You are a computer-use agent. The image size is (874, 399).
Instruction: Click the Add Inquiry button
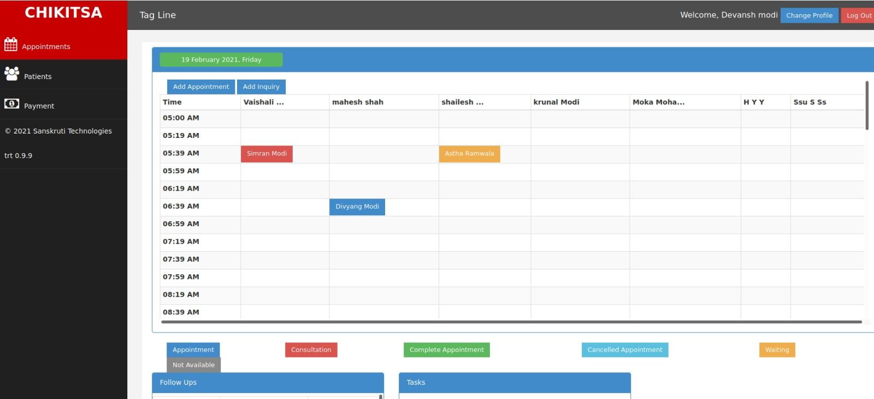261,87
